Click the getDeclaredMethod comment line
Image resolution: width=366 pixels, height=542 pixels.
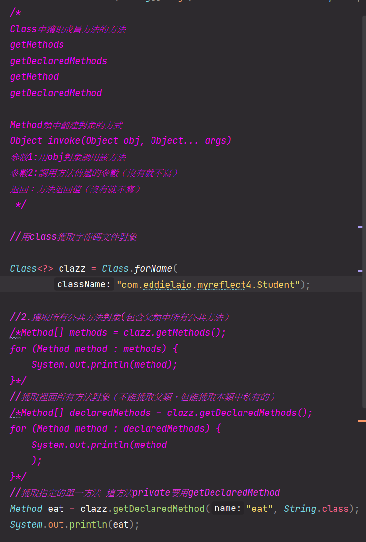(56, 93)
